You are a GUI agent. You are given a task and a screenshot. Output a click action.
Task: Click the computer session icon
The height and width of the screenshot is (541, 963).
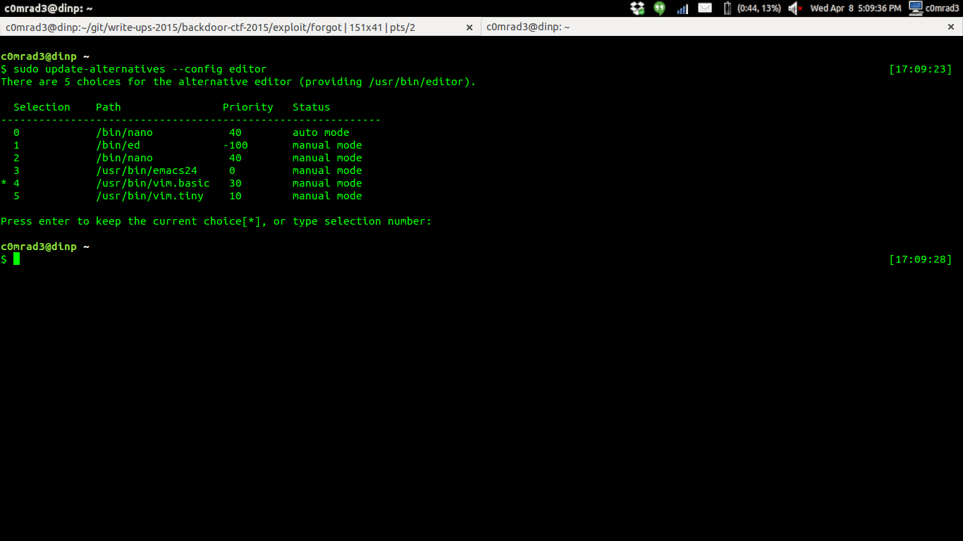coord(916,8)
